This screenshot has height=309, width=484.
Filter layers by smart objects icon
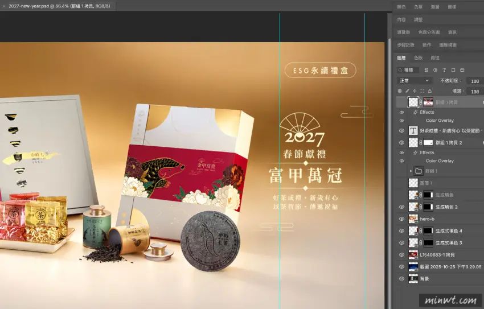click(x=462, y=71)
